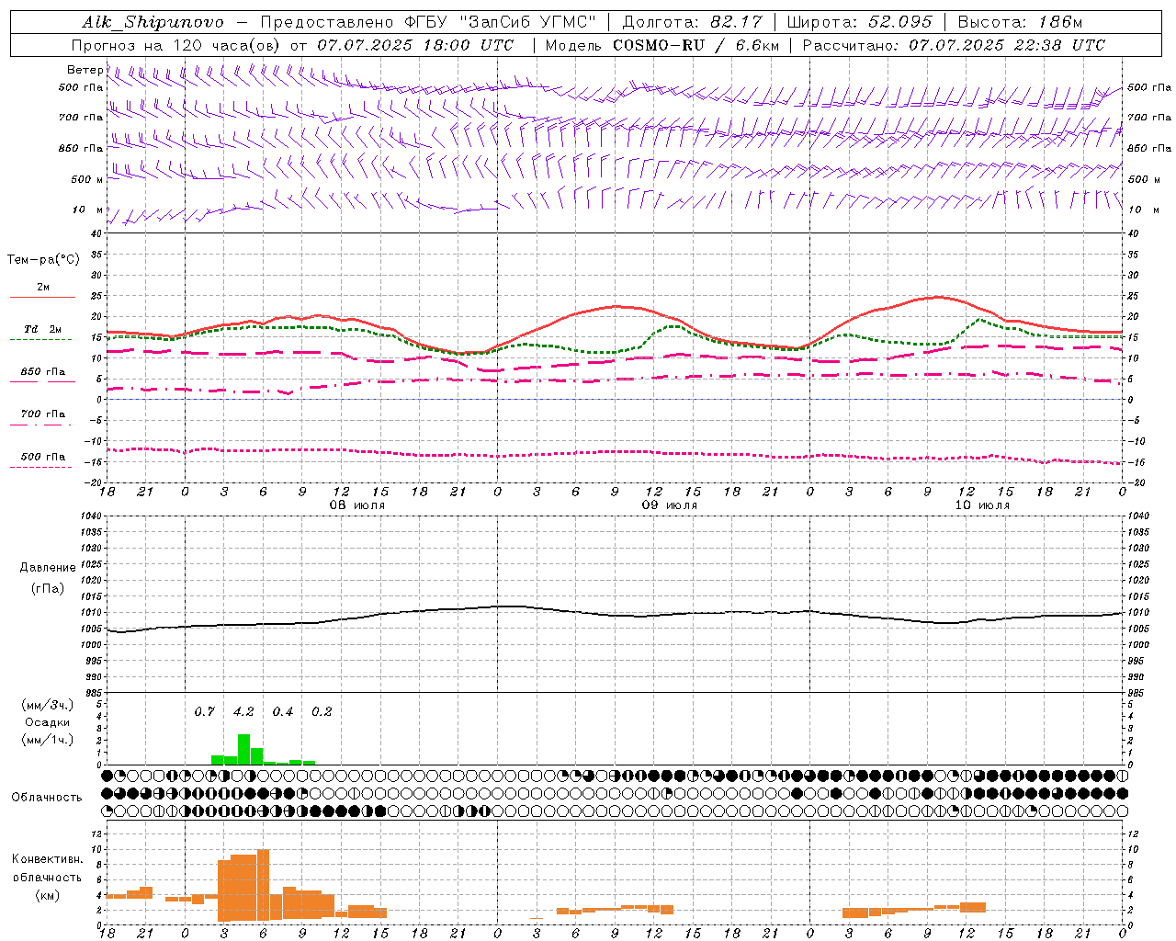Click the 'Высота: 186м' header field
The width and height of the screenshot is (1176, 941).
(1020, 22)
